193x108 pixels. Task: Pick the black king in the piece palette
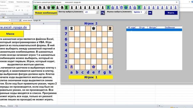coord(53,7)
